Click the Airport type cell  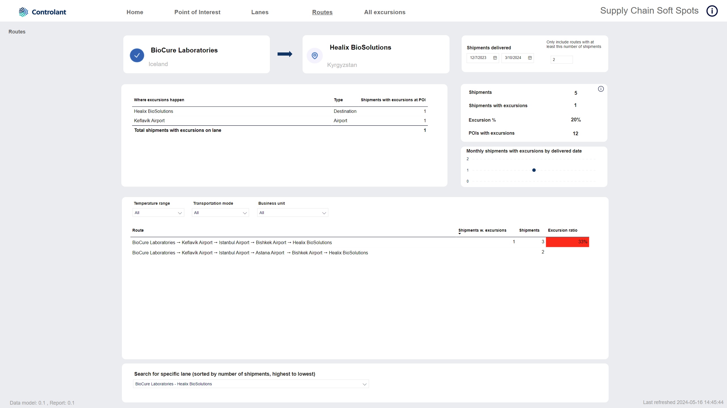click(x=340, y=121)
